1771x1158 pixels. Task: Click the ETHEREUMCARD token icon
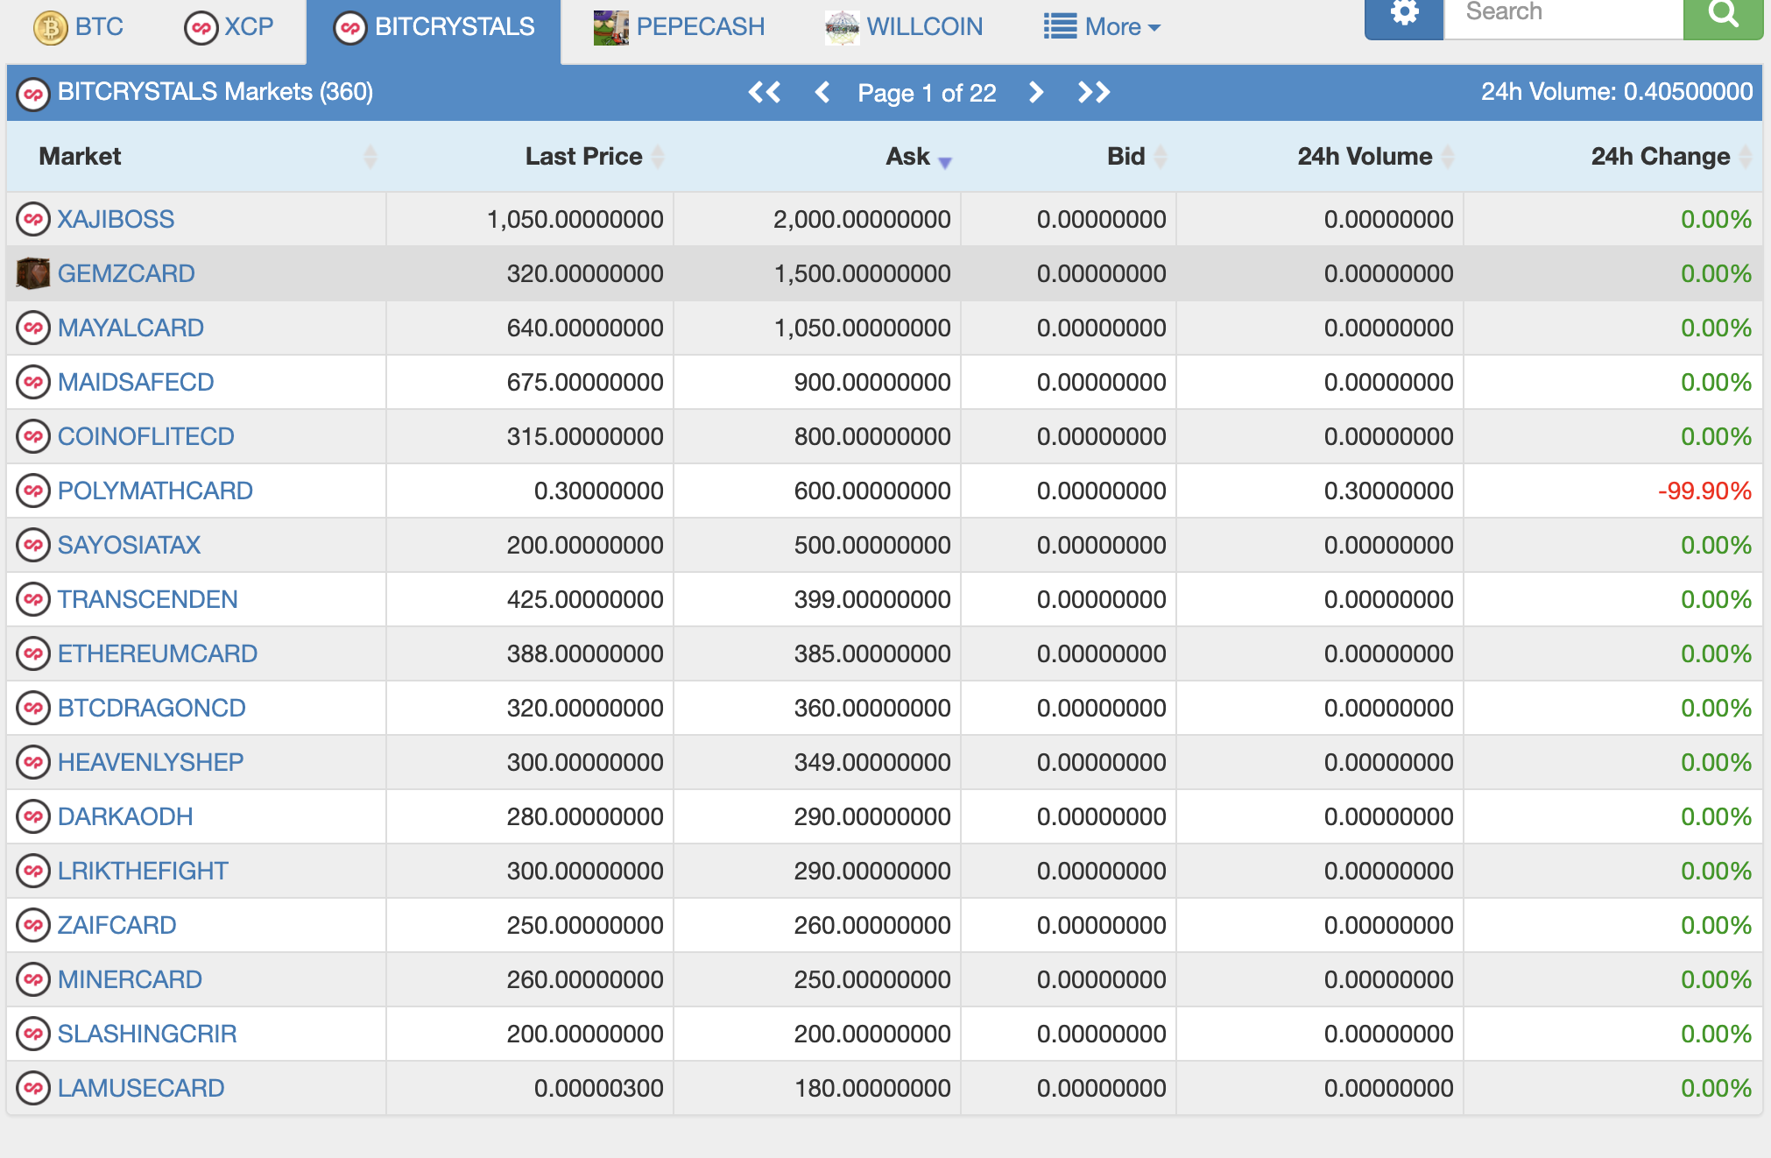tap(33, 653)
